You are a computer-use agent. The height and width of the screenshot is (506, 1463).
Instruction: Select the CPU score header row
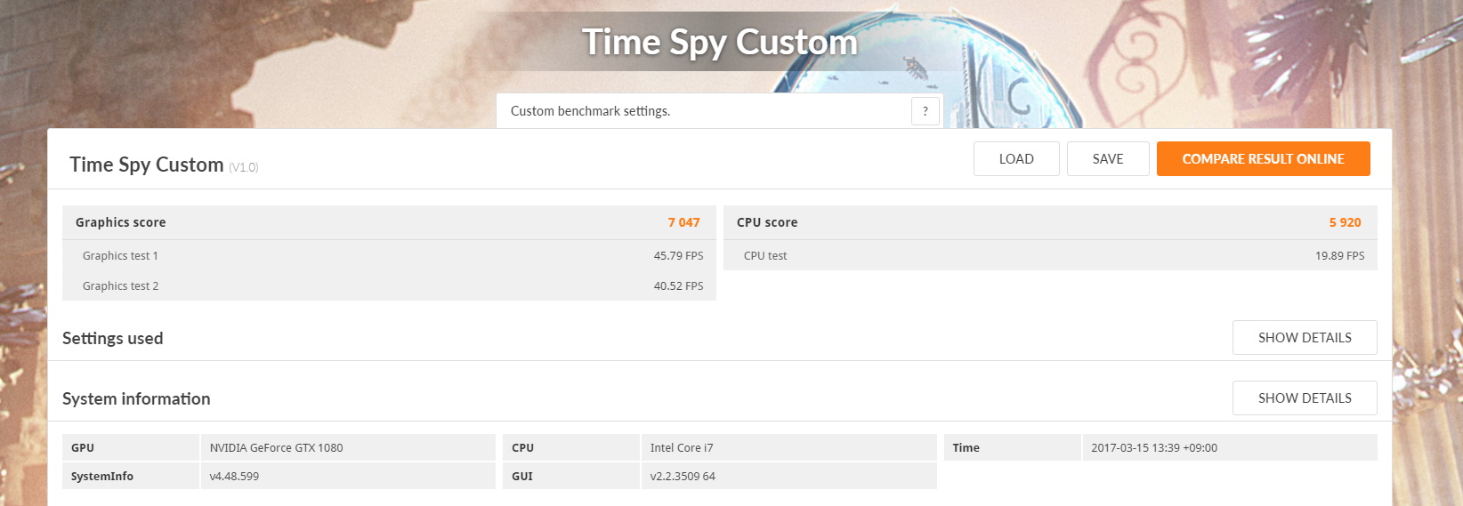[x=1050, y=222]
